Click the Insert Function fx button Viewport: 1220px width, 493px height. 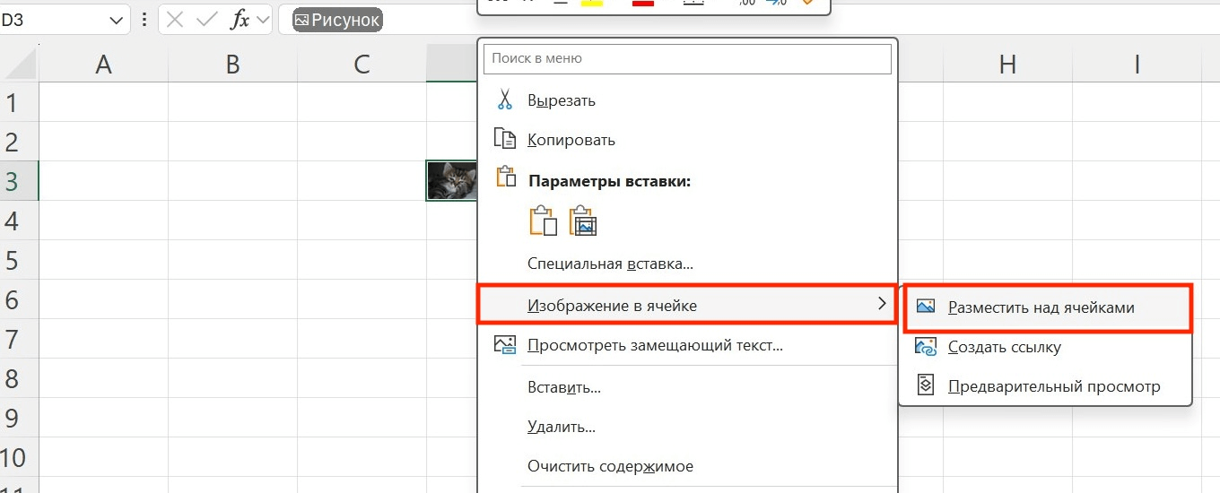coord(240,21)
